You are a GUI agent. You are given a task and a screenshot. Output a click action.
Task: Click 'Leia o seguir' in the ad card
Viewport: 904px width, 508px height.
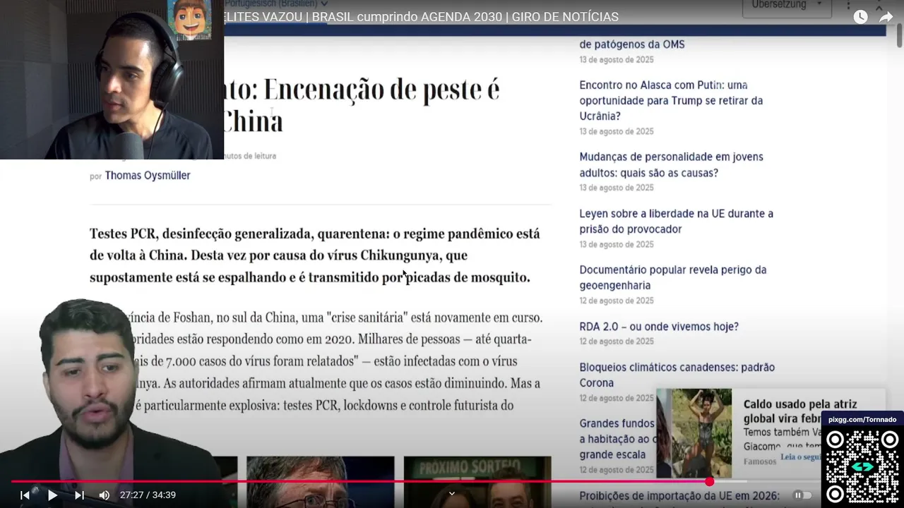800,457
